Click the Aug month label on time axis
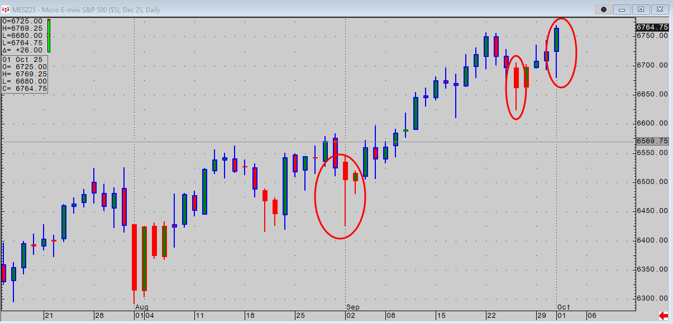673x324 pixels. (142, 307)
